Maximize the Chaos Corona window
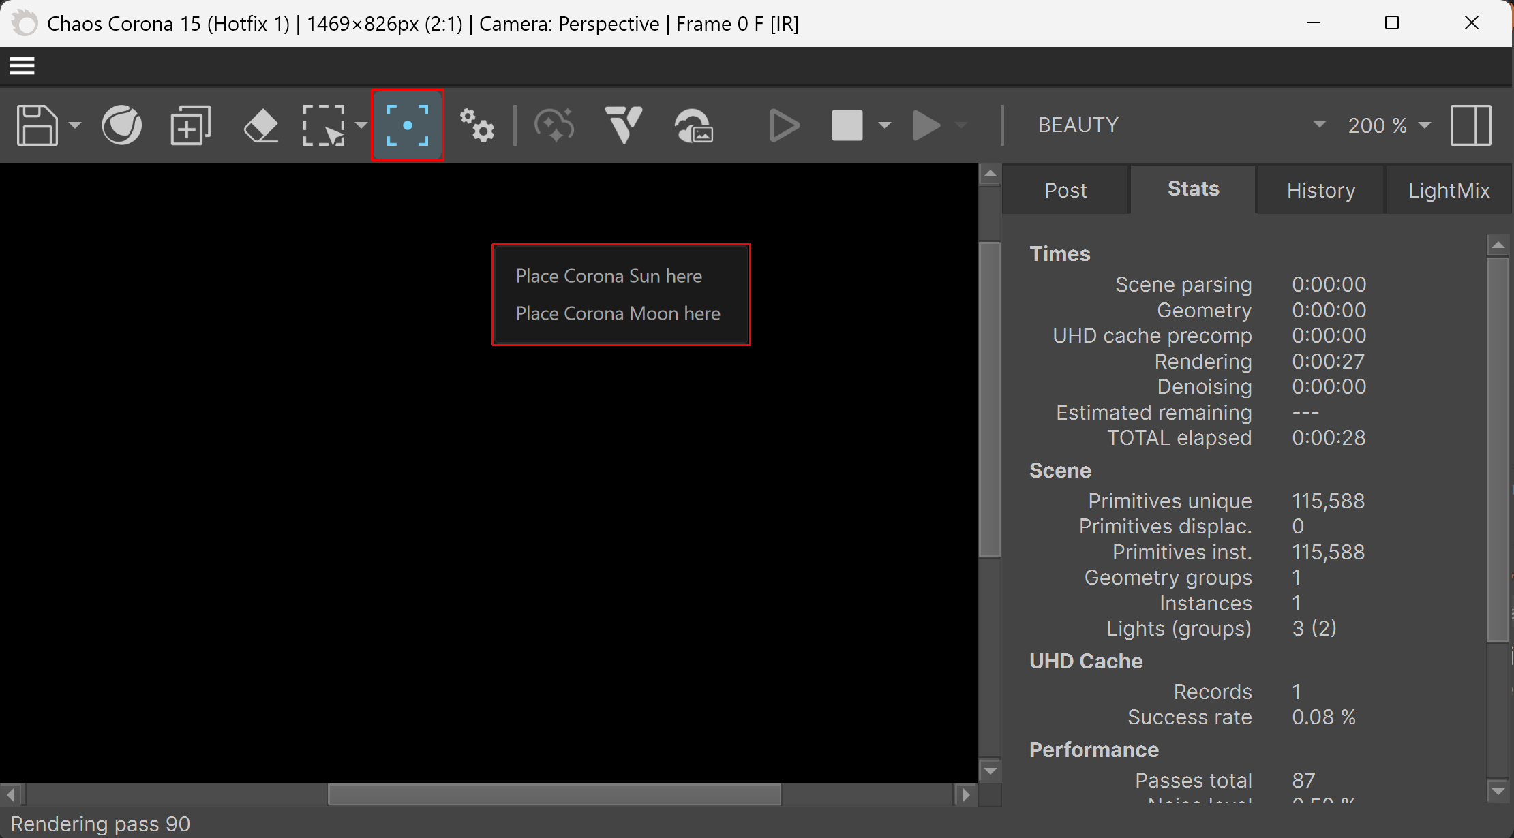This screenshot has height=838, width=1514. [x=1392, y=23]
